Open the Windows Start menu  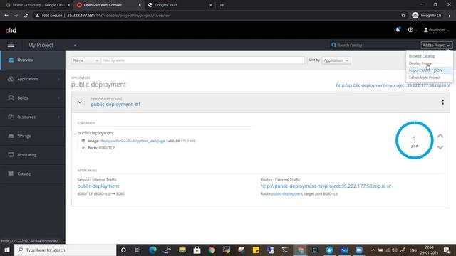[x=7, y=250]
